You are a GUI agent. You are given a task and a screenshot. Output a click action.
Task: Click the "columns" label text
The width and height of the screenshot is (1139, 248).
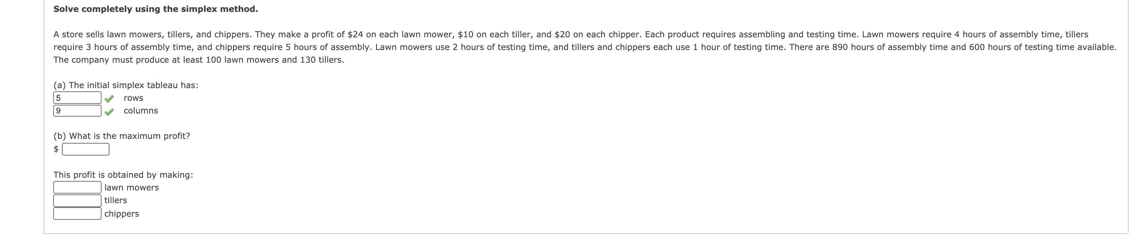tap(140, 111)
